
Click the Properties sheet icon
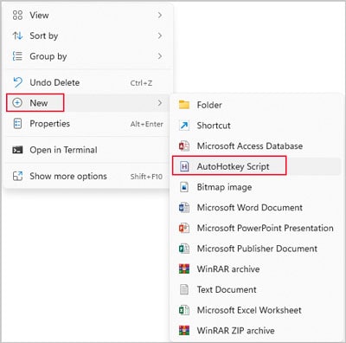(x=17, y=124)
